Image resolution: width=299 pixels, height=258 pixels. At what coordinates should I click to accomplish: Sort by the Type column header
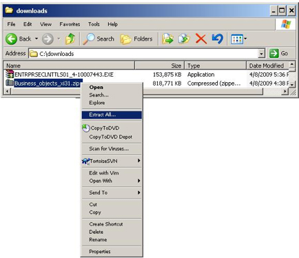click(x=216, y=66)
